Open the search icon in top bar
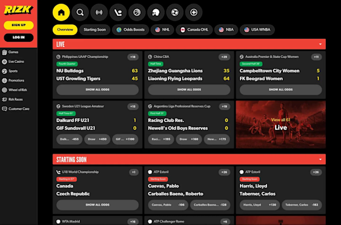The width and height of the screenshot is (341, 225). tap(80, 12)
